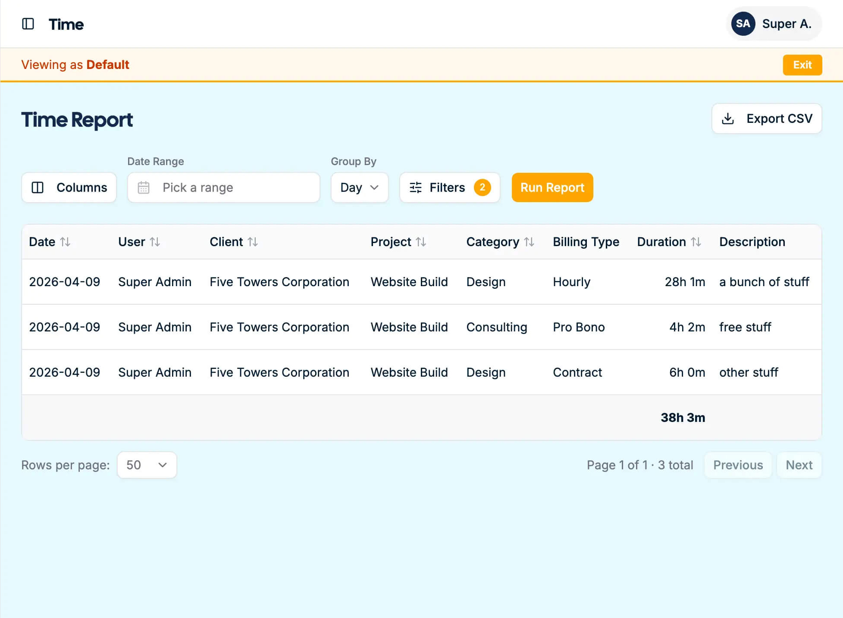The image size is (843, 618).
Task: Click the Description column header
Action: [x=752, y=242]
